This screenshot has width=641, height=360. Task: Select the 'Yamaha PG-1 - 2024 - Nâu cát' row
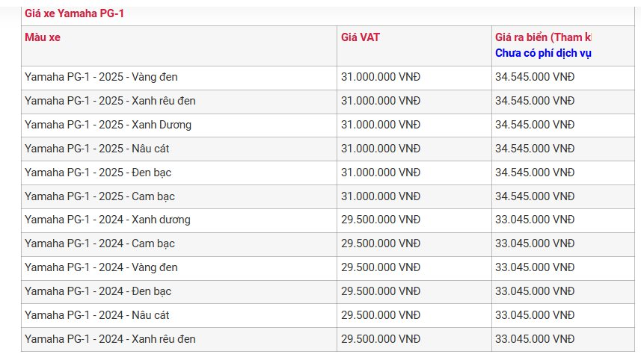click(x=96, y=315)
